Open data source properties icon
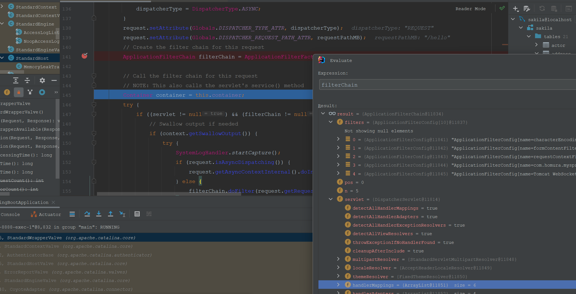Viewport: 576px width, 294px height. [527, 8]
